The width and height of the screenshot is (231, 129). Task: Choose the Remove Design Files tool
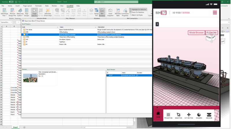pos(12,12)
